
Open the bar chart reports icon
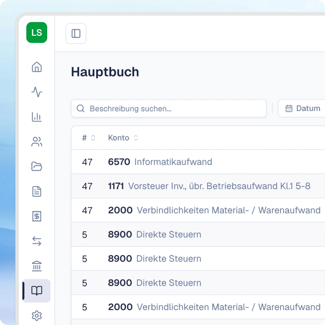(37, 117)
